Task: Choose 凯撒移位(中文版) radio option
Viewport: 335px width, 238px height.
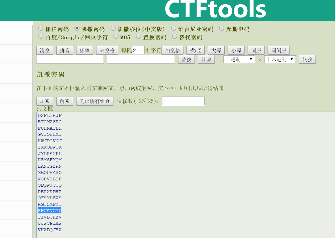Action: pos(113,28)
